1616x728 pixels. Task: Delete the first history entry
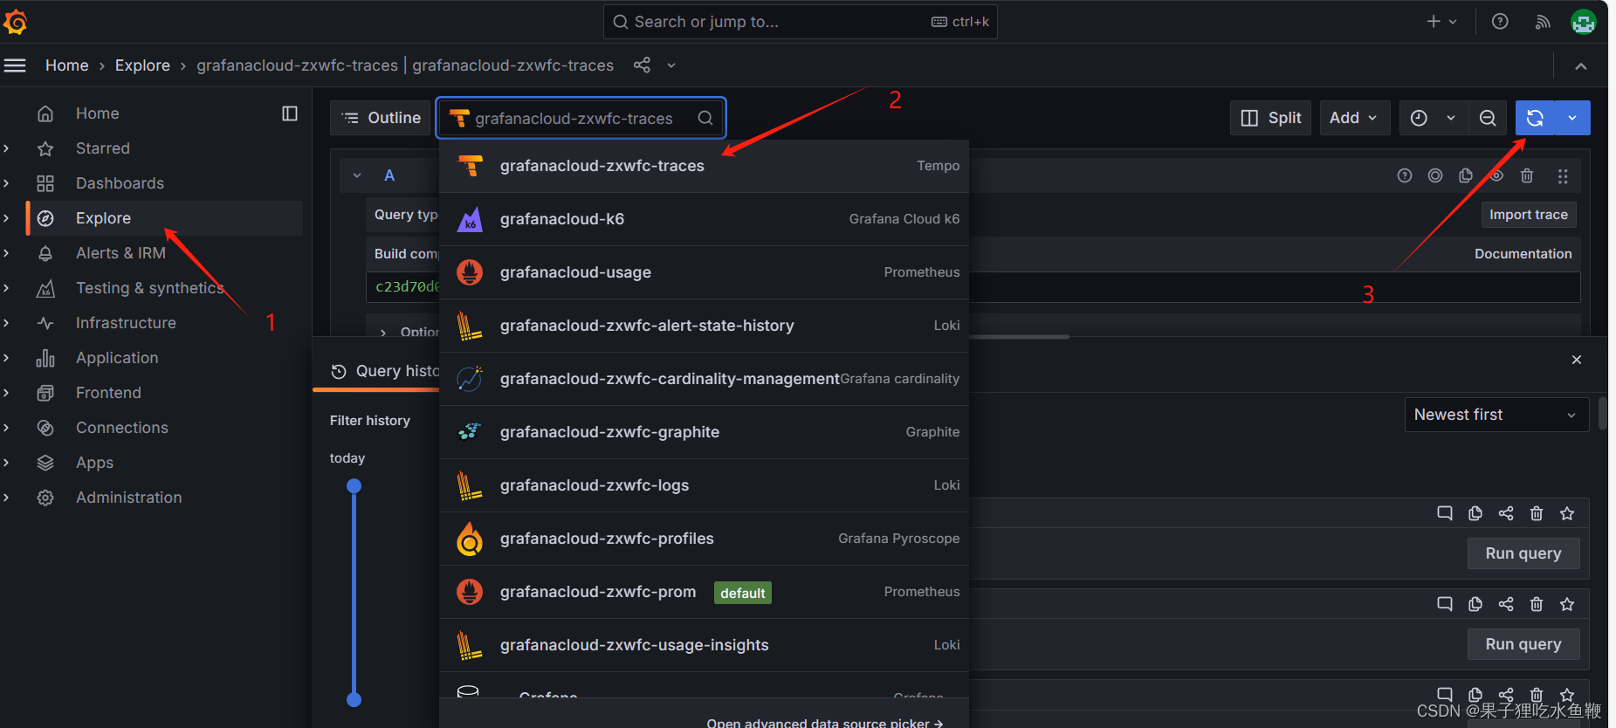(1537, 513)
